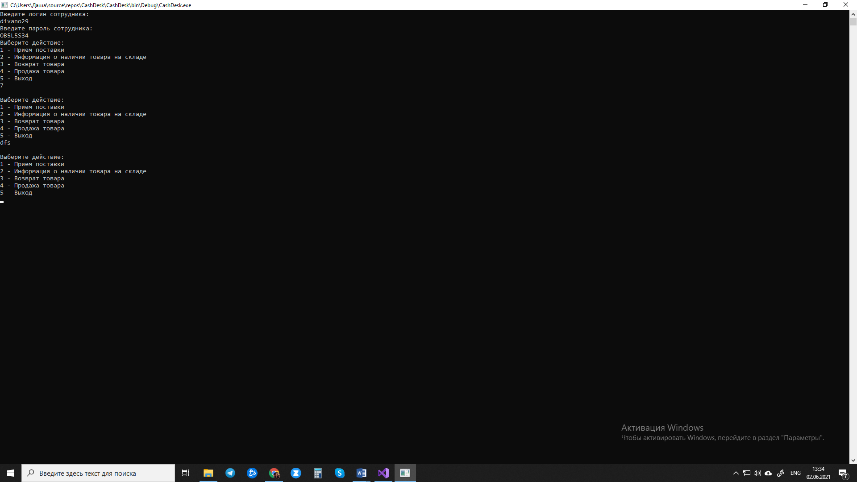The width and height of the screenshot is (857, 482).
Task: Open the OneDrive cloud tray icon
Action: coord(768,473)
